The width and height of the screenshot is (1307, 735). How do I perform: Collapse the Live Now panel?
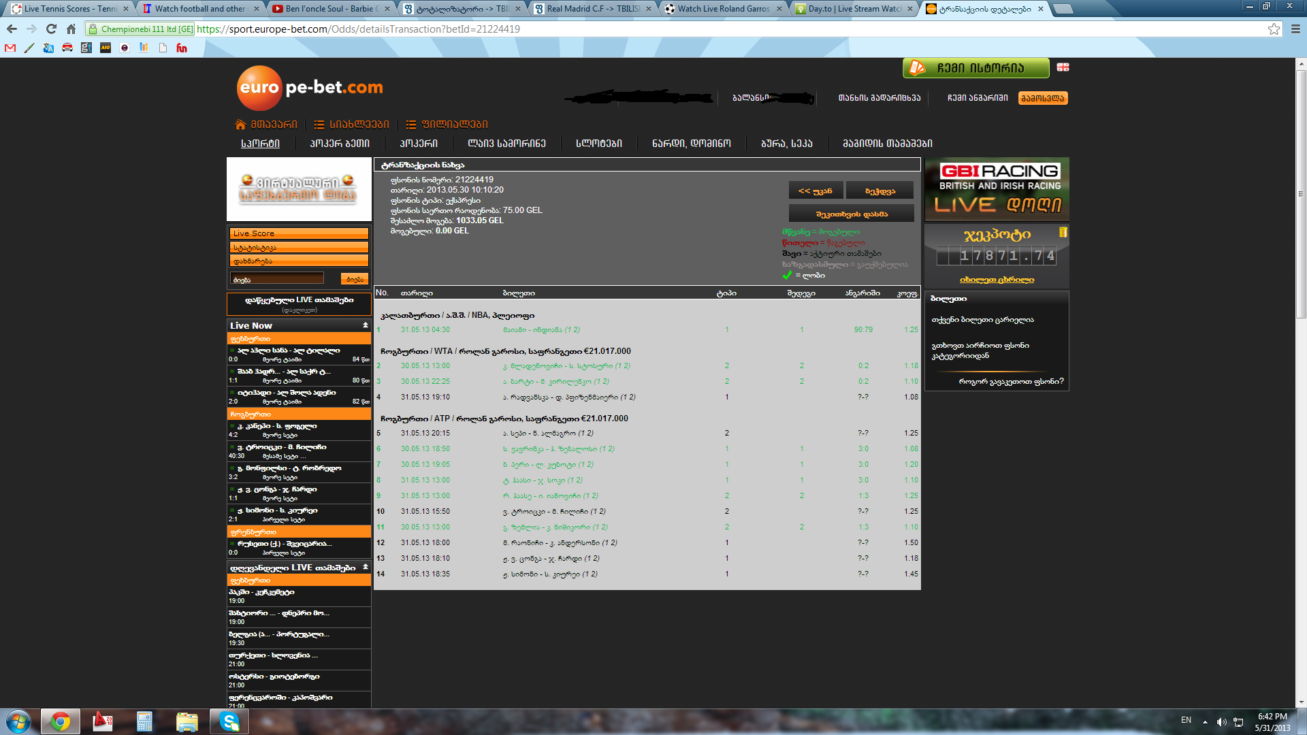366,325
